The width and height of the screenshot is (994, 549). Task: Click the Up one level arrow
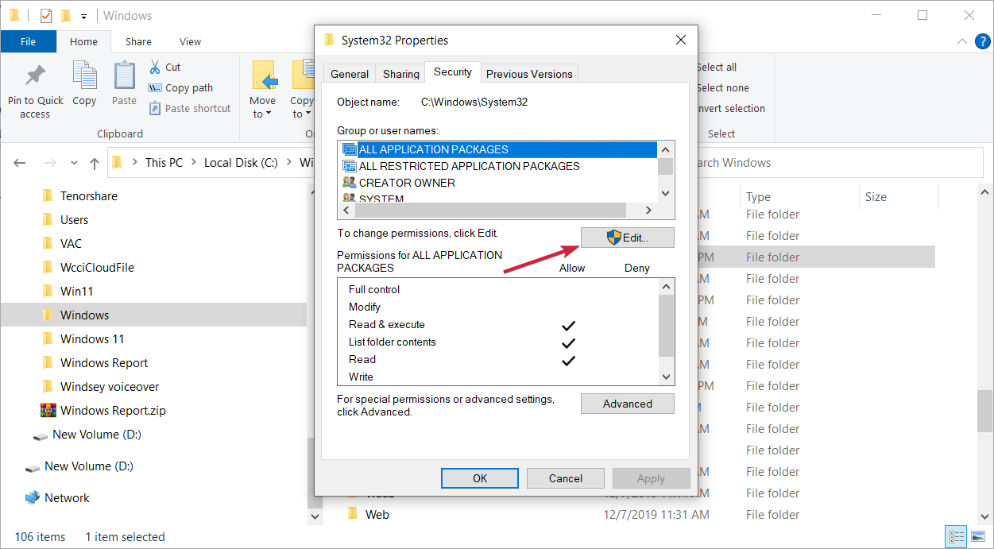pyautogui.click(x=95, y=163)
